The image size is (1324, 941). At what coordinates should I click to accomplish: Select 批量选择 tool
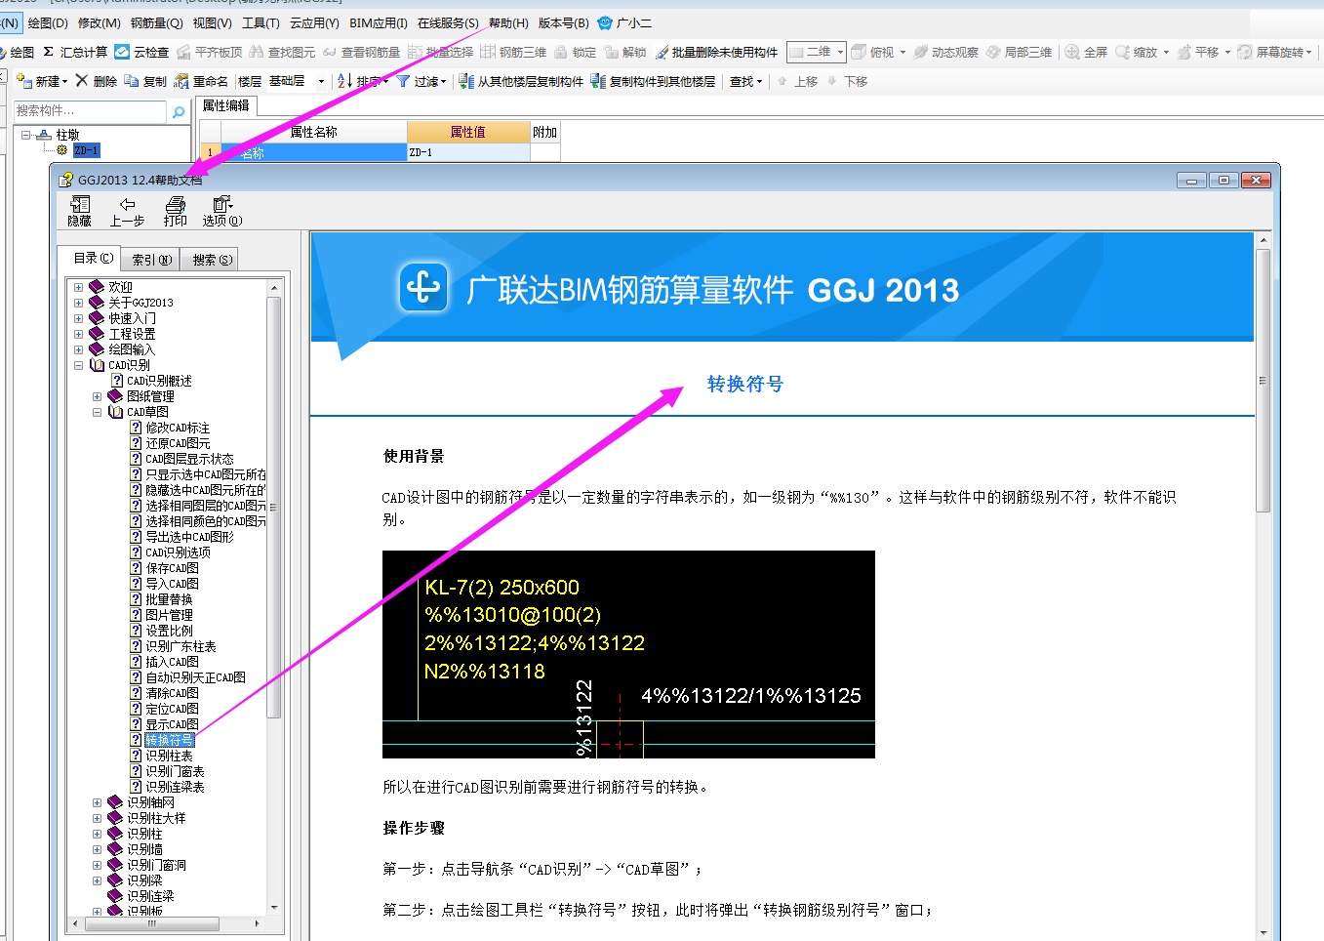pyautogui.click(x=440, y=52)
